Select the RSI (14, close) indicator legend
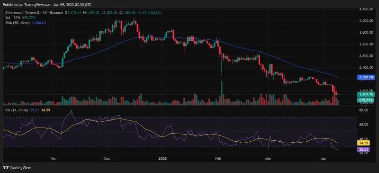Image resolution: width=379 pixels, height=173 pixels. click(x=17, y=110)
